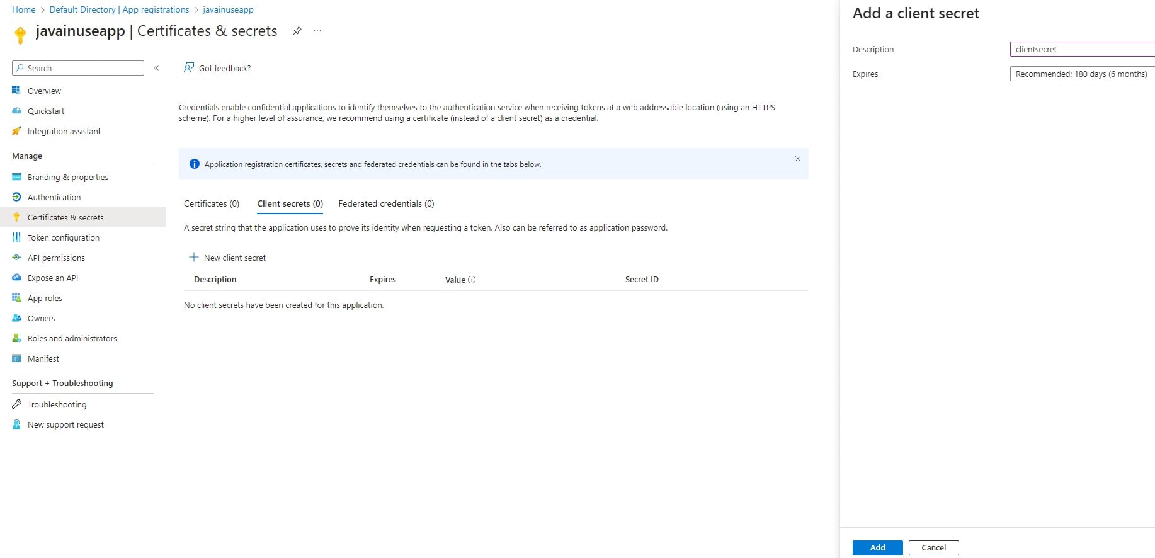Open the Expires dropdown
This screenshot has width=1155, height=558.
[1082, 74]
